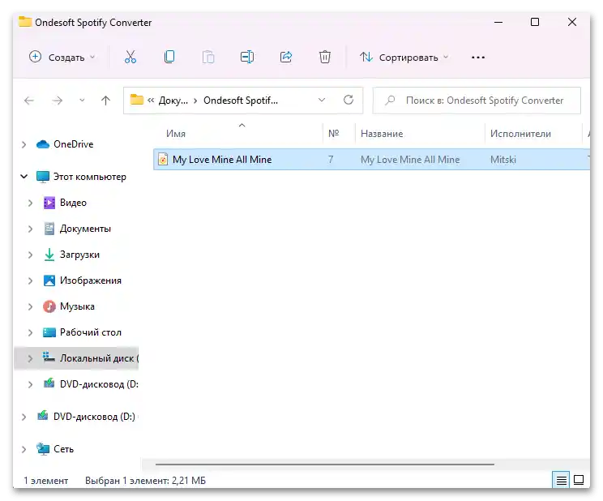Click the Рабочий стол desktop icon

(49, 332)
